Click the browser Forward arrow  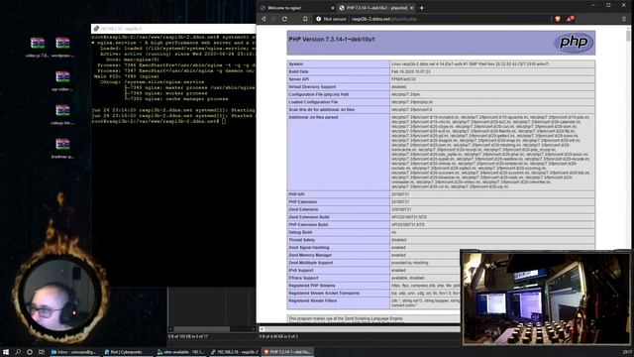pos(273,19)
